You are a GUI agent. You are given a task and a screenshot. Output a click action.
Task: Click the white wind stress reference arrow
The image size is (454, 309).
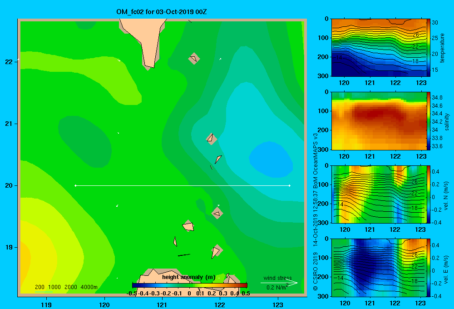(279, 283)
